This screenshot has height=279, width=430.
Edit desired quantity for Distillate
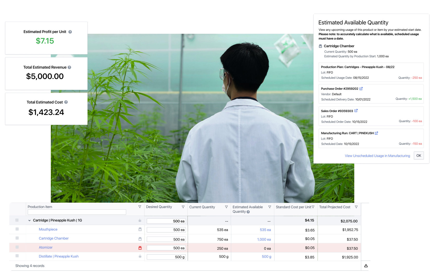[166, 257]
